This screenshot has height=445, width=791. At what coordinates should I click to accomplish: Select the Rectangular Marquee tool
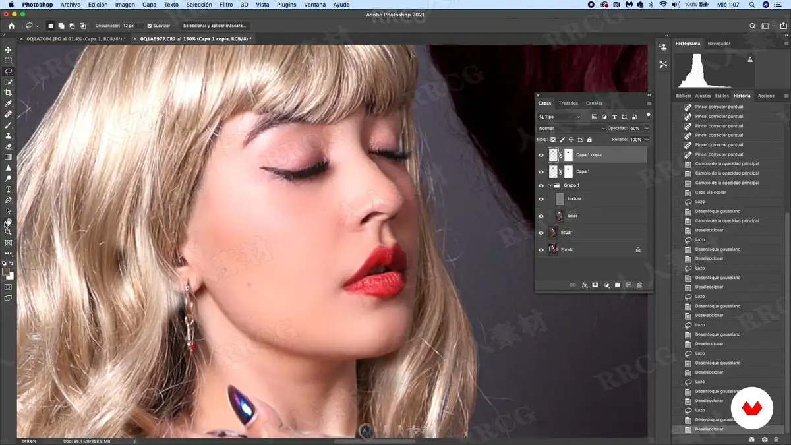point(9,61)
